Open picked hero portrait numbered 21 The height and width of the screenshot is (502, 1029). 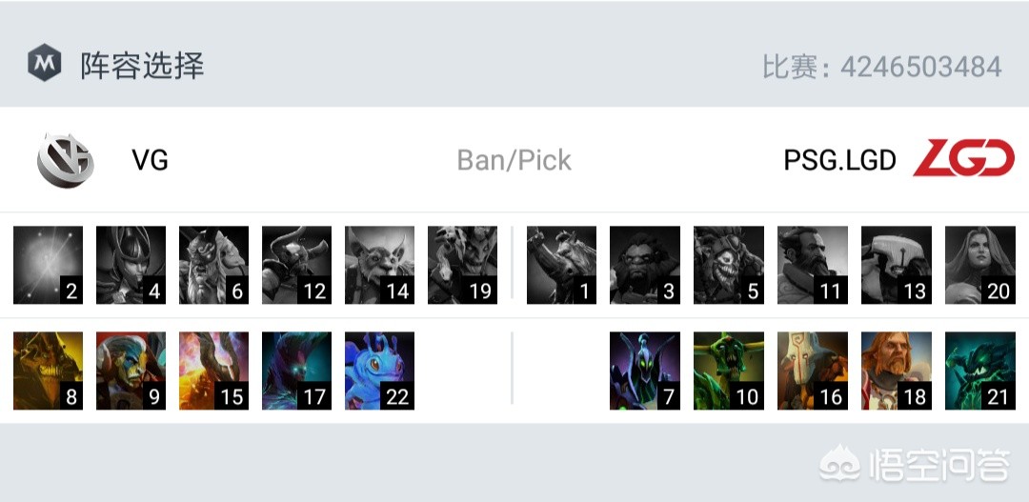click(979, 371)
